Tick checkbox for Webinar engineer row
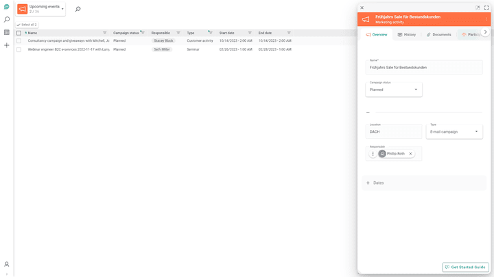This screenshot has height=277, width=494. click(x=19, y=49)
